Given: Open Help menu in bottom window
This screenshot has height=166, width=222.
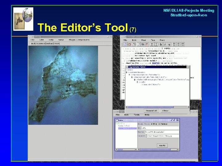Looking at the screenshot, I should click(x=147, y=115).
